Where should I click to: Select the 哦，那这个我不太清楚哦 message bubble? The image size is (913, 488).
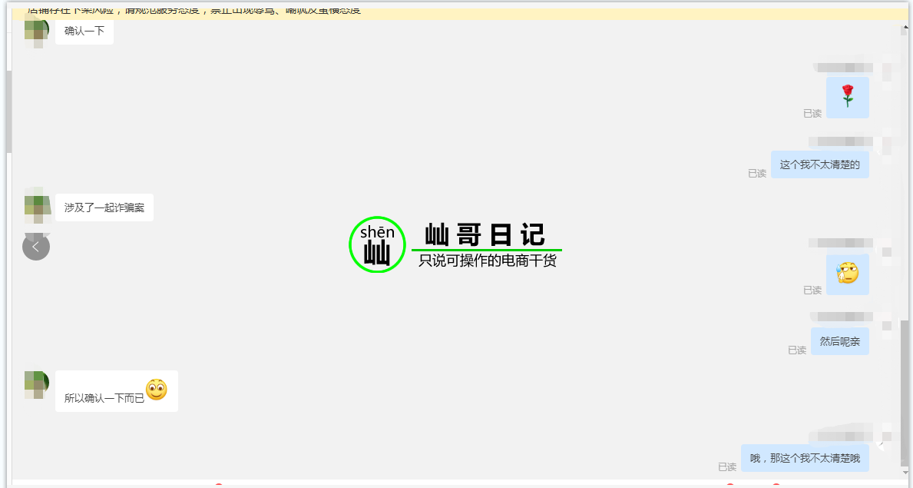[805, 458]
